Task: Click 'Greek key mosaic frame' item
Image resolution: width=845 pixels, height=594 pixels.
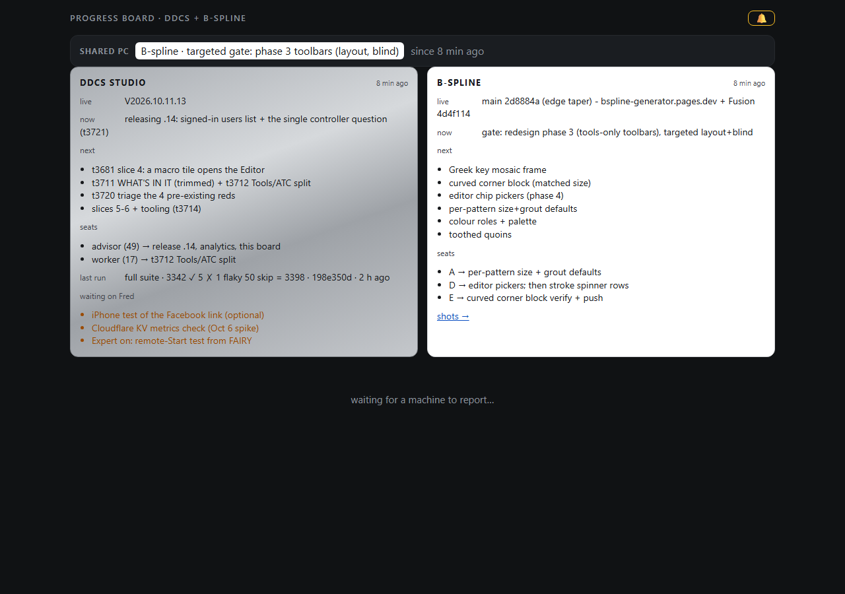Action: [x=498, y=170]
